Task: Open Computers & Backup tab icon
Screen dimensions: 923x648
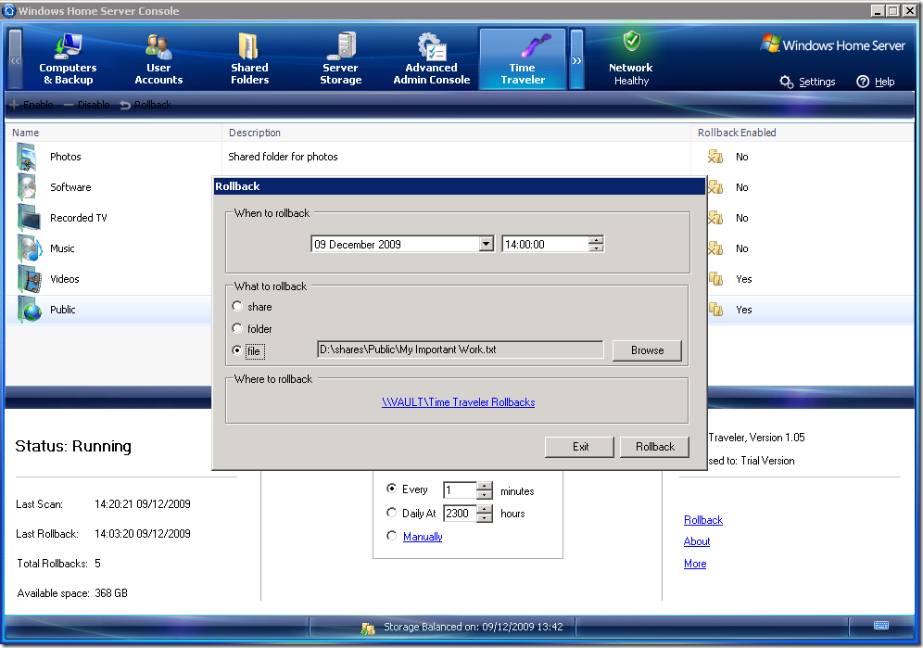Action: [x=68, y=46]
